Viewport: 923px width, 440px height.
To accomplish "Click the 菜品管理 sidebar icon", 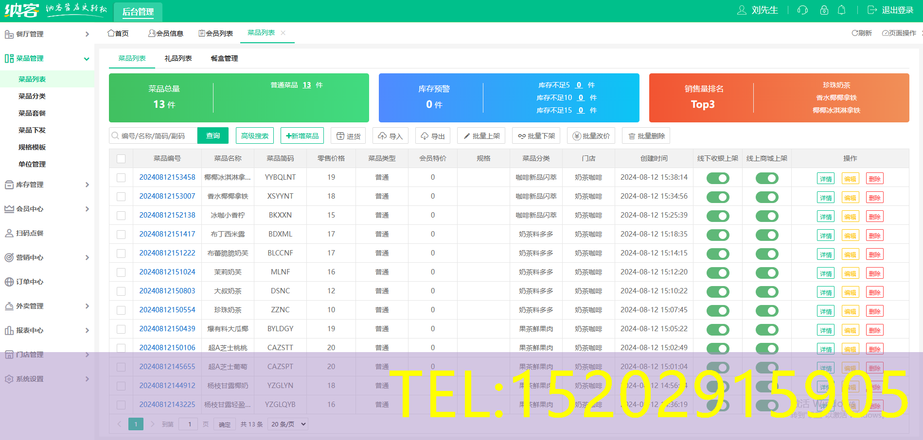I will (x=9, y=58).
